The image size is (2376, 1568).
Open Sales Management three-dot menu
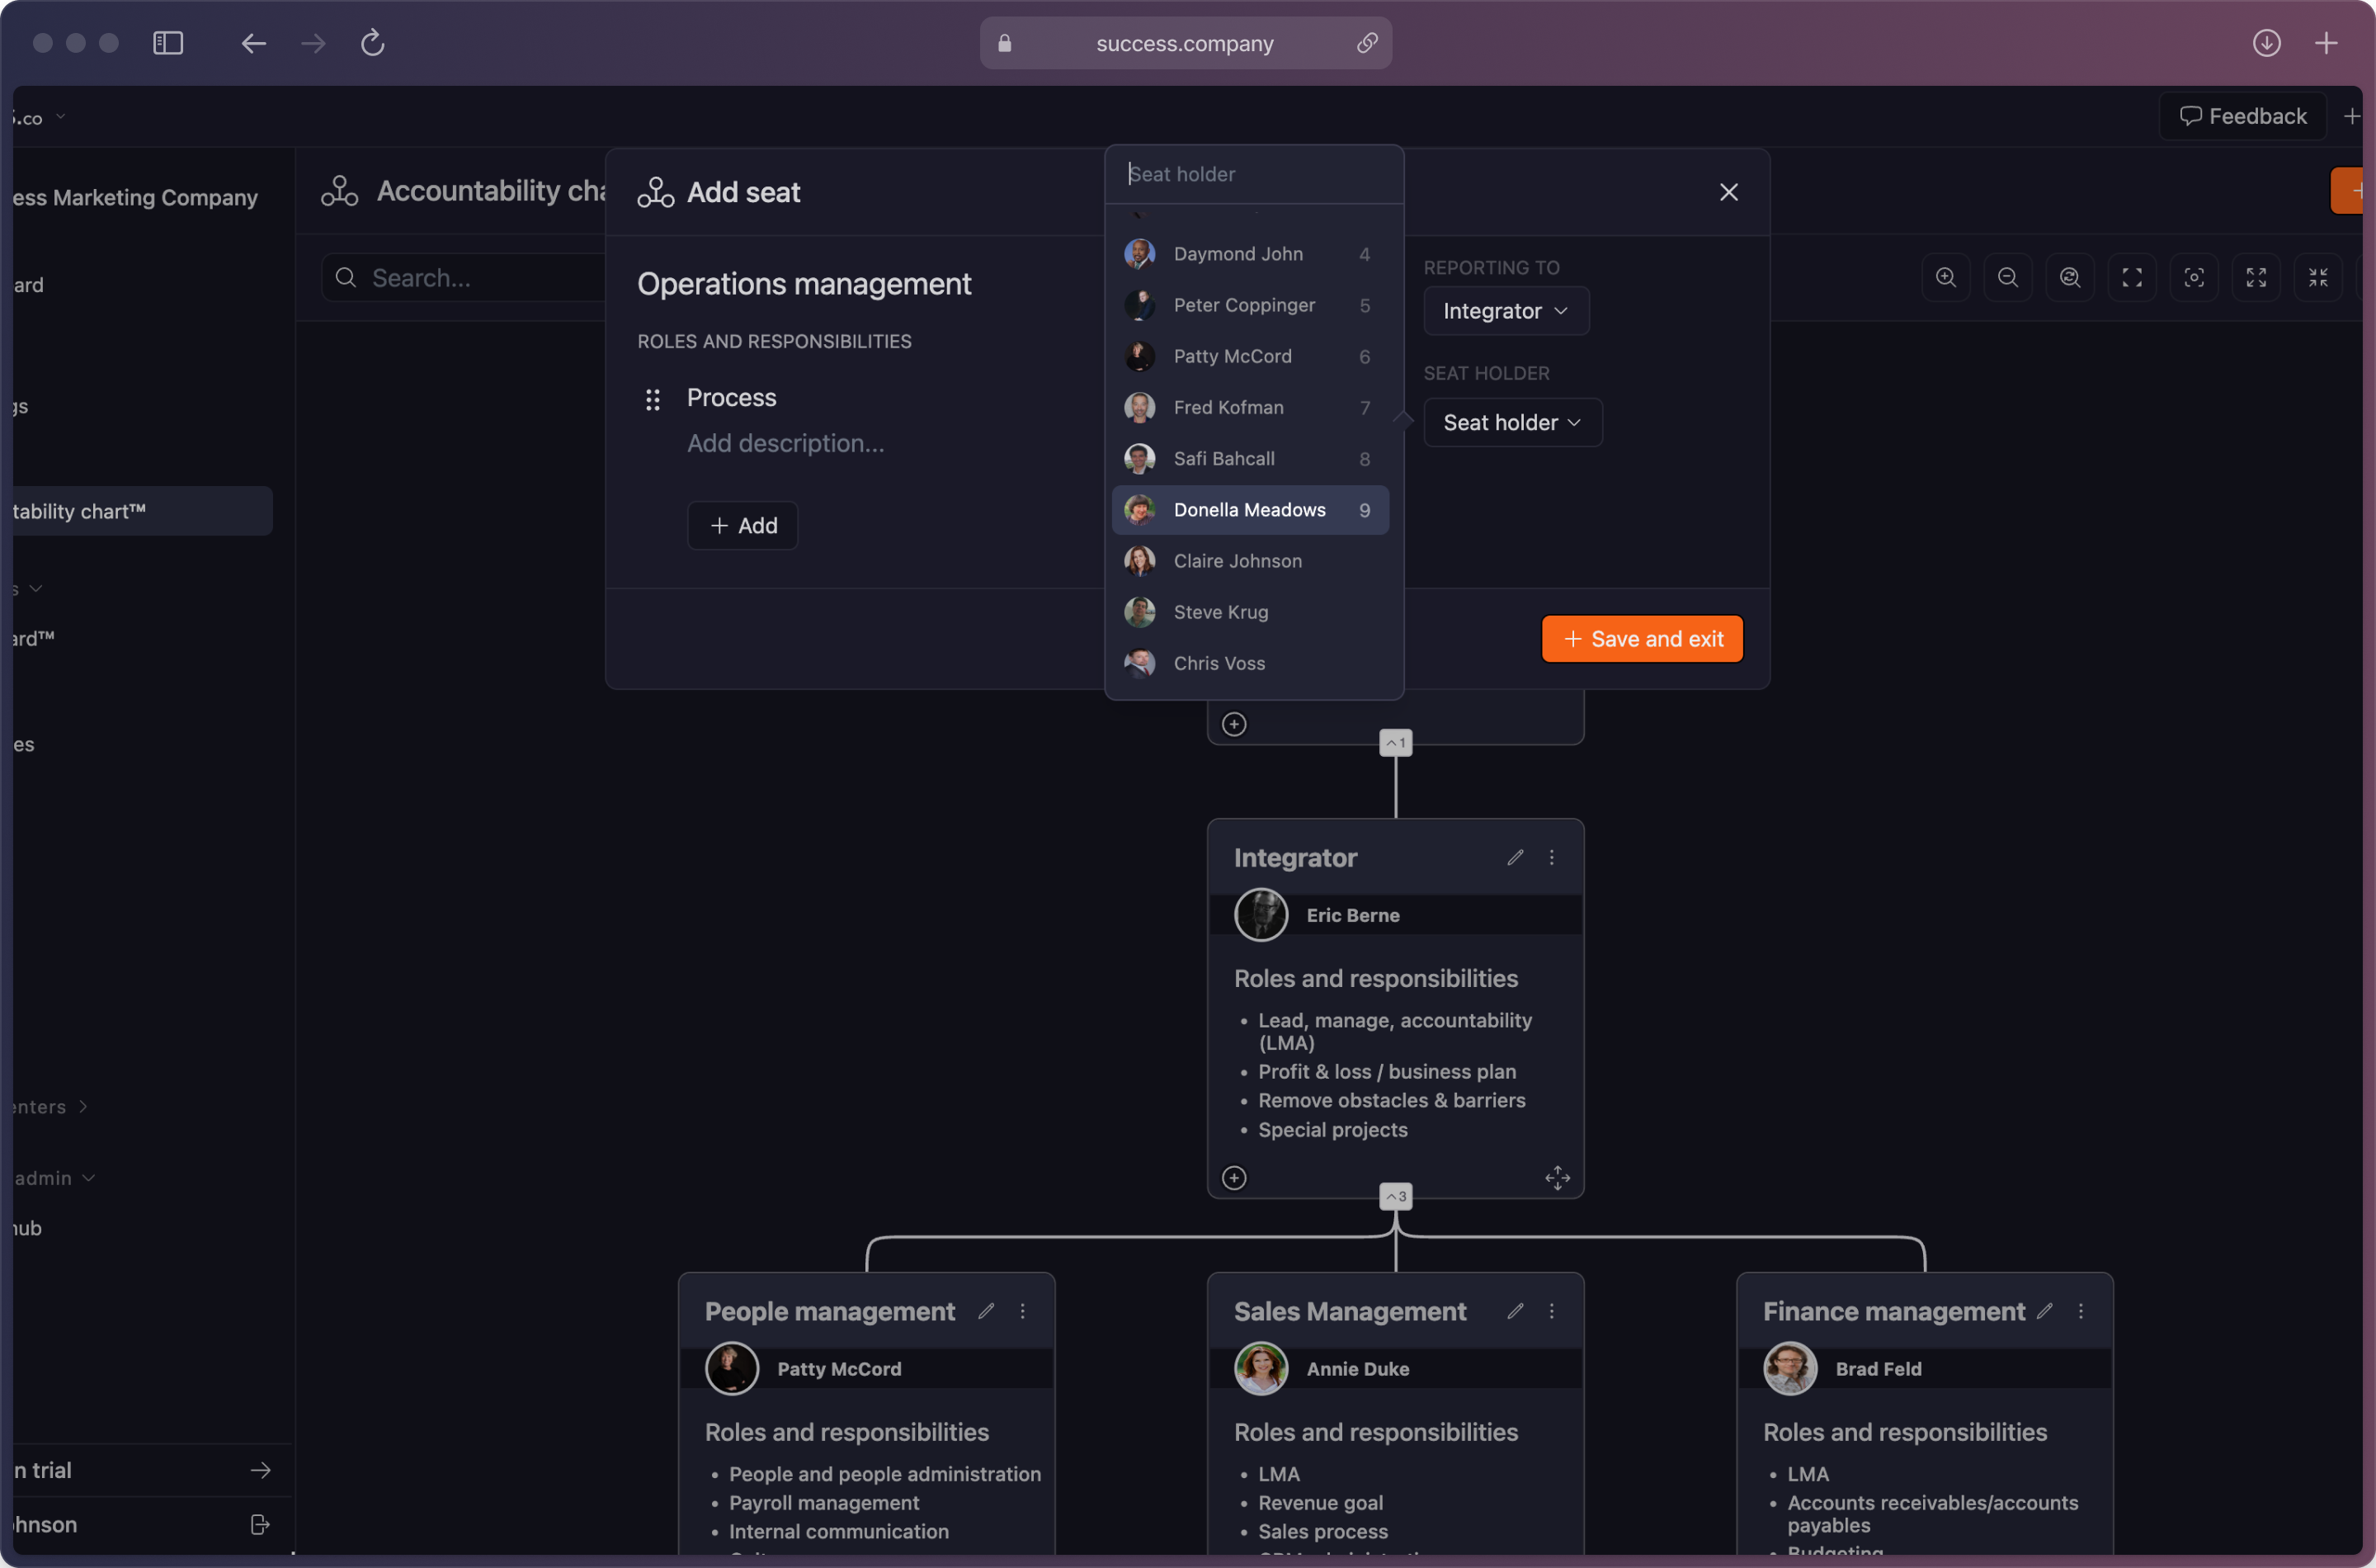coord(1551,1311)
